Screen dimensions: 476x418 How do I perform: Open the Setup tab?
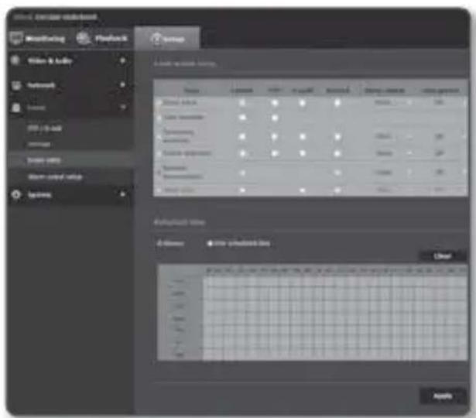(167, 39)
